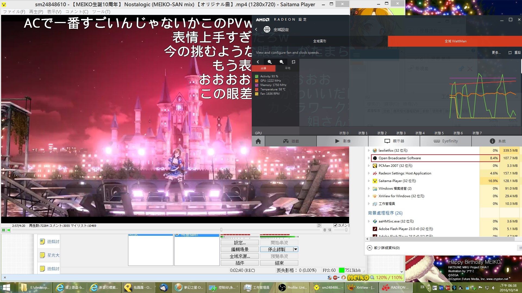Open the ファイル(F) menu
Image resolution: width=522 pixels, height=293 pixels.
[14, 12]
